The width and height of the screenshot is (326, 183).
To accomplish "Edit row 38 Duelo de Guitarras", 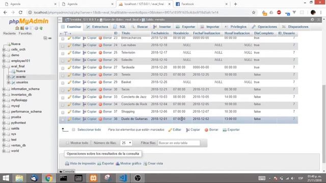I will (74, 119).
